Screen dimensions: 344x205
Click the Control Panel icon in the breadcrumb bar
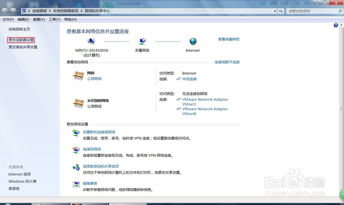(x=23, y=11)
